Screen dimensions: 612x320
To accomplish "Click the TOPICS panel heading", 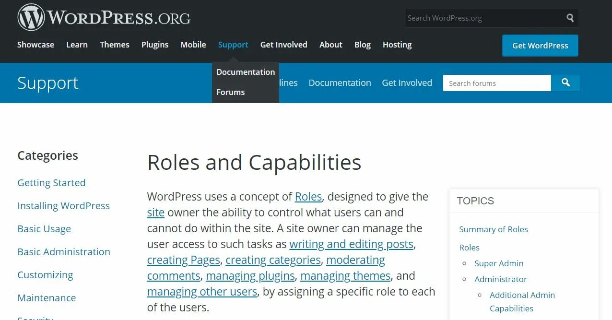I will (475, 201).
